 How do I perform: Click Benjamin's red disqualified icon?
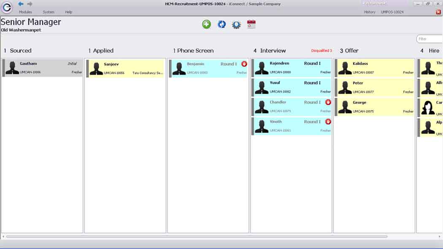pyautogui.click(x=244, y=64)
